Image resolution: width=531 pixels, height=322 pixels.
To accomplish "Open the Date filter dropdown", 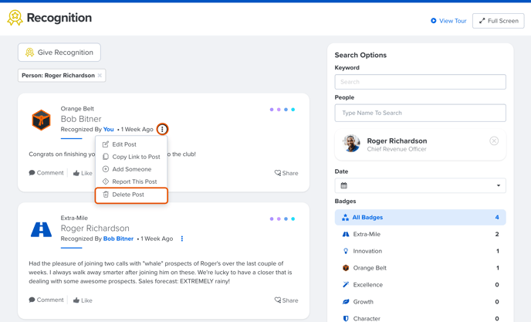I will [x=421, y=185].
